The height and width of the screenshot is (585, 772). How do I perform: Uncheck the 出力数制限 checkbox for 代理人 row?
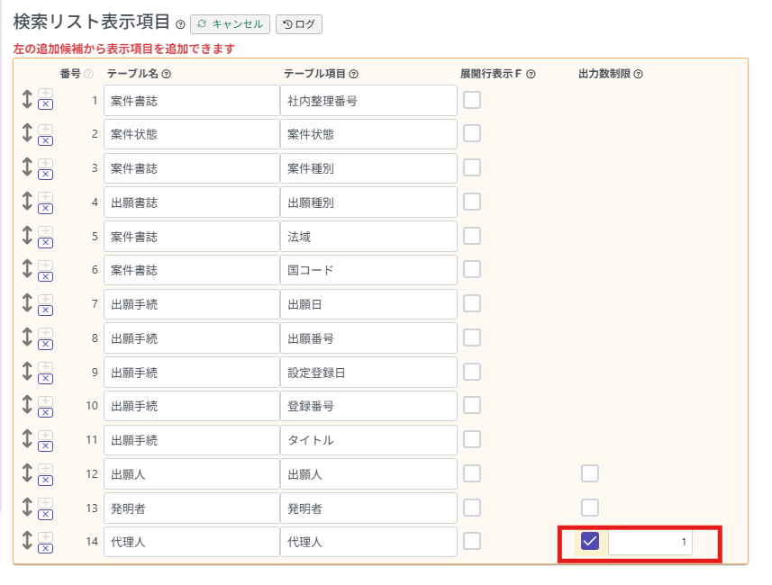click(590, 541)
